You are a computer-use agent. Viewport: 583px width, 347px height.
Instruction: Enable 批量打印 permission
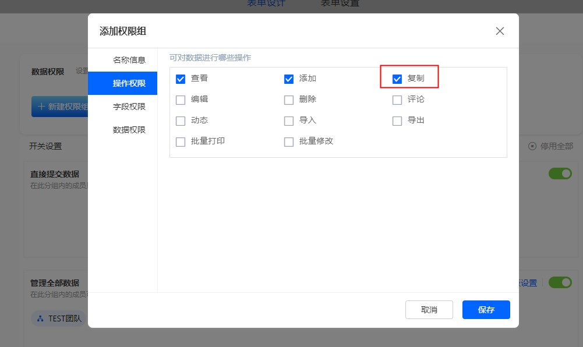[181, 141]
